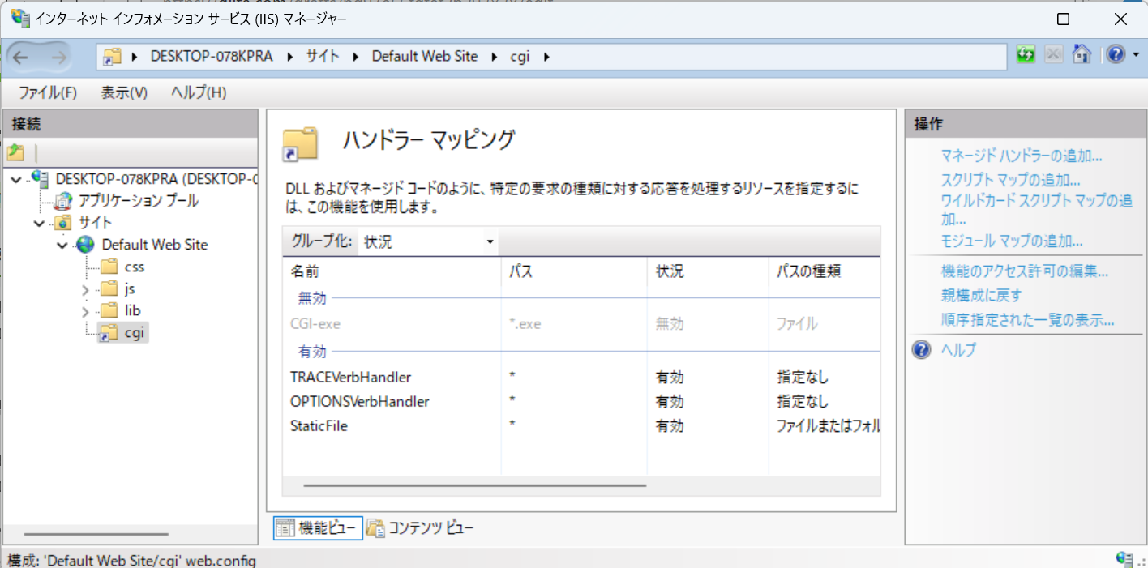
Task: Click the help icon in actions pane
Action: click(921, 350)
